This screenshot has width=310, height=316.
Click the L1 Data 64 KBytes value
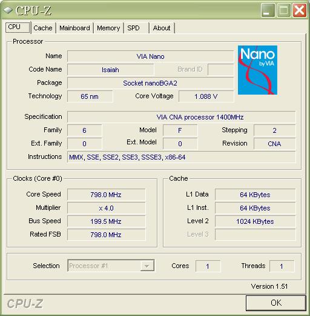pos(256,195)
